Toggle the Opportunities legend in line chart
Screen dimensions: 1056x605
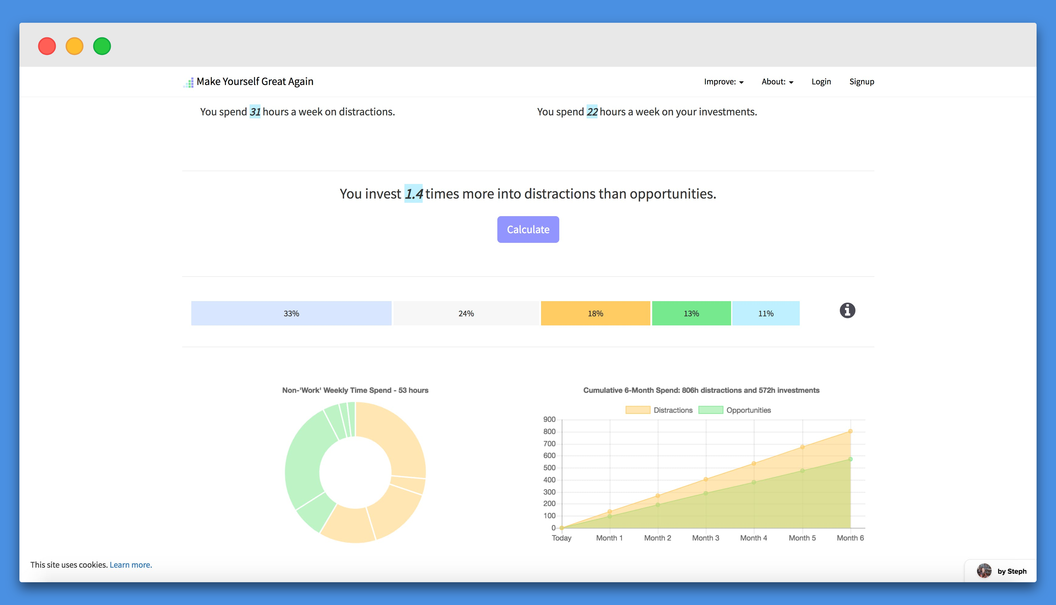pos(734,410)
